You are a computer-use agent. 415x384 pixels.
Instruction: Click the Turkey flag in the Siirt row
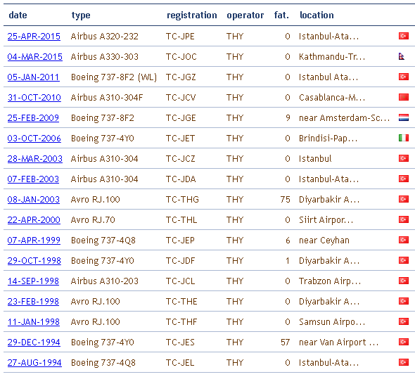[x=404, y=219]
